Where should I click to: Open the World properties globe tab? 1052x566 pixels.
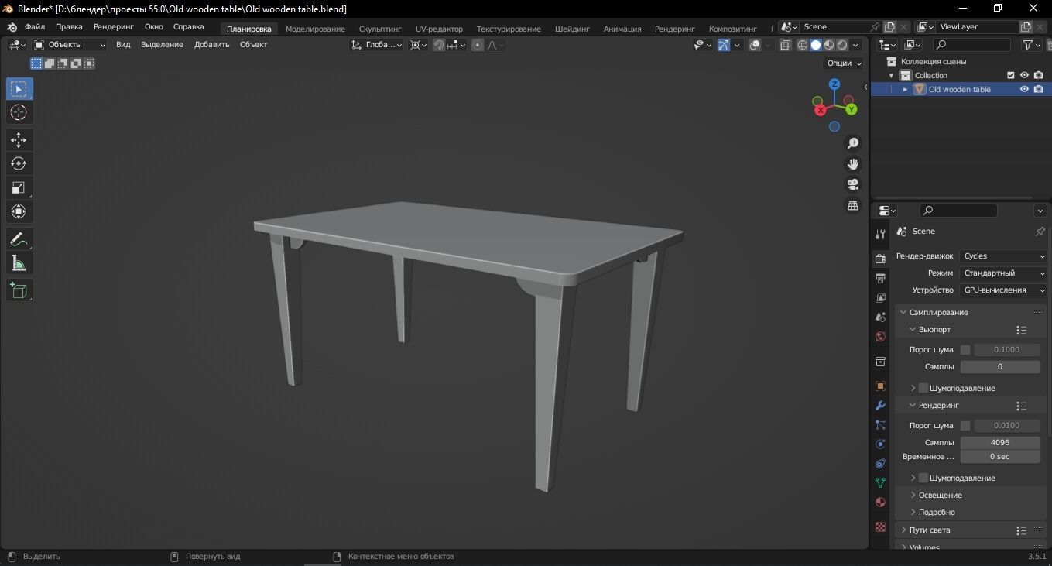click(x=880, y=337)
